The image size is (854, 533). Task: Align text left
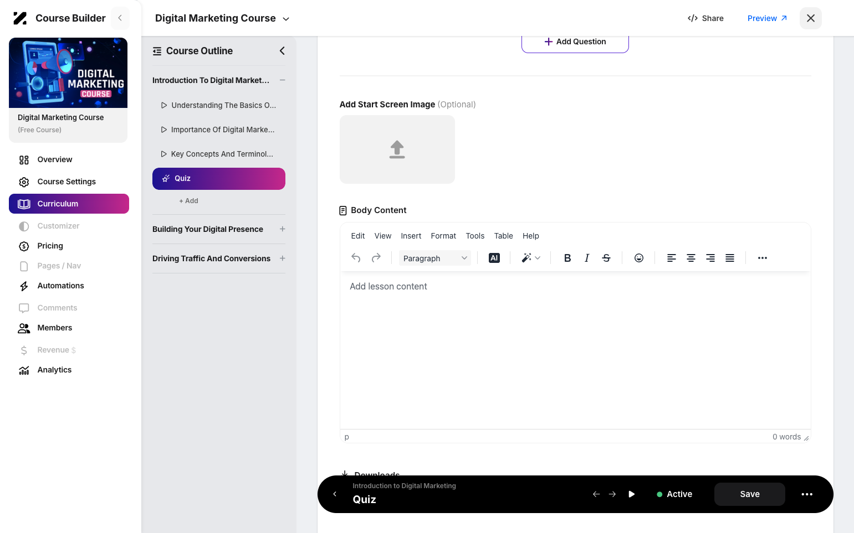671,258
